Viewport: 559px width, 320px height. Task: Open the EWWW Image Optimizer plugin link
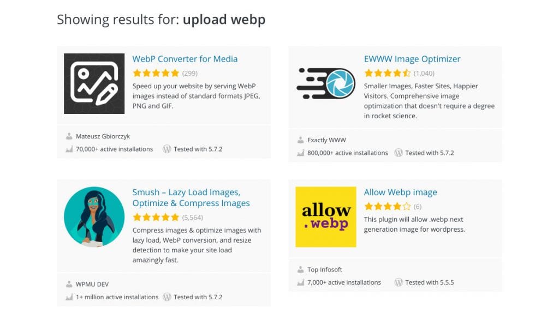click(x=412, y=59)
